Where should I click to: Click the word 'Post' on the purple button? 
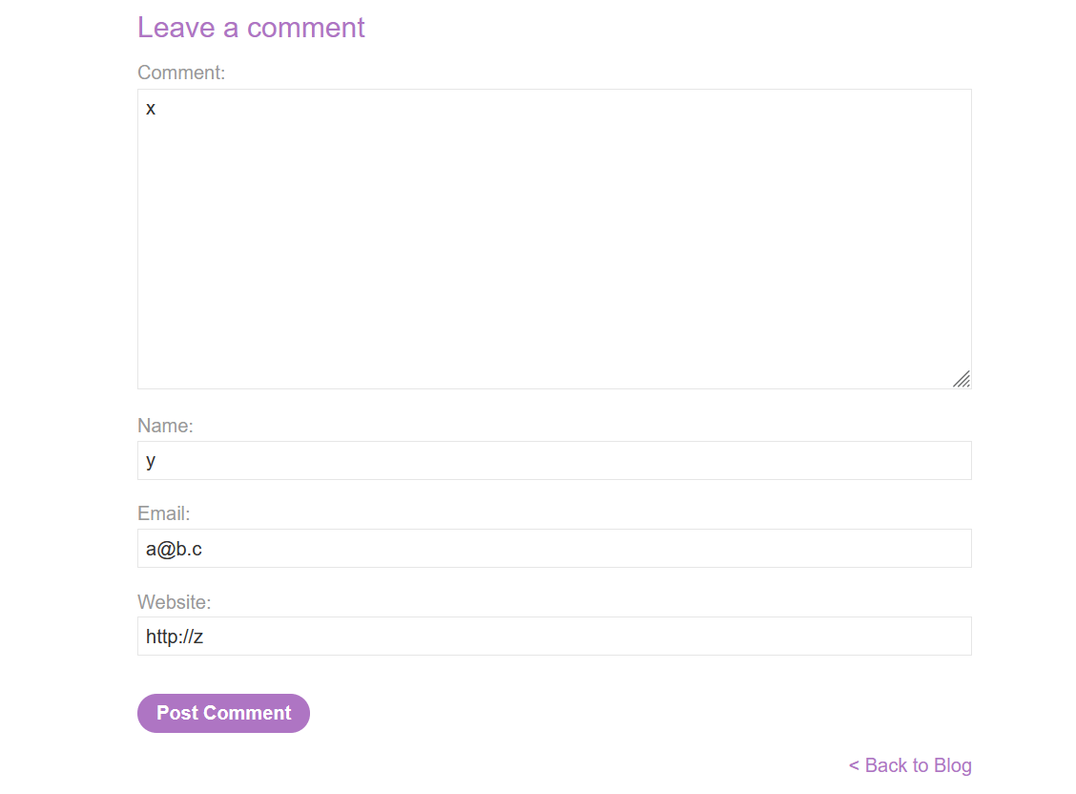176,713
